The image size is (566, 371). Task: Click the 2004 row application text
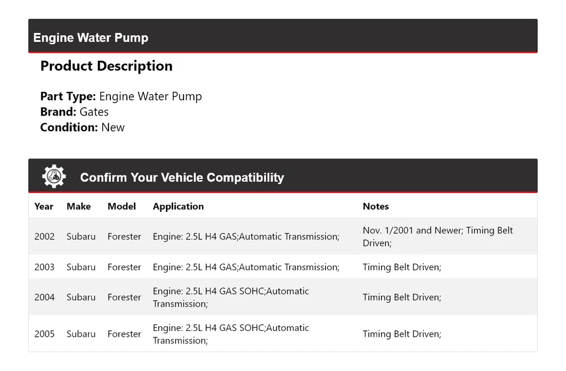(231, 297)
